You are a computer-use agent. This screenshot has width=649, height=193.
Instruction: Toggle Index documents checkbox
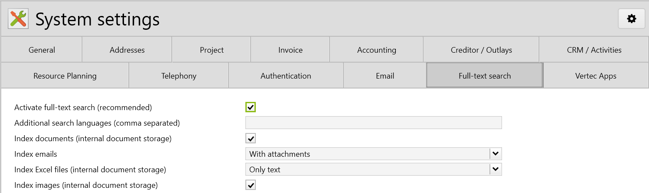(x=251, y=139)
